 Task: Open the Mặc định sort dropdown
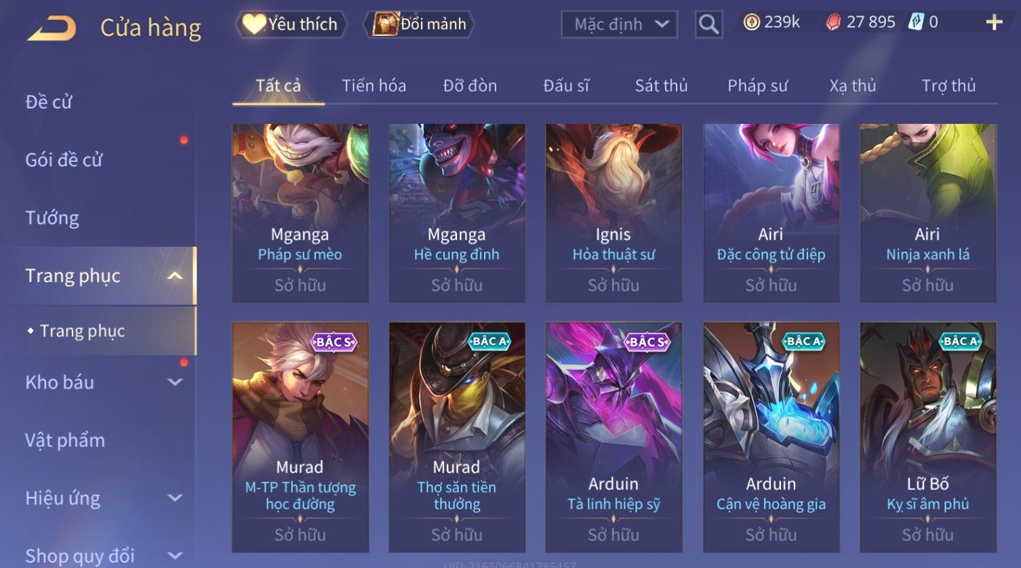tap(620, 24)
